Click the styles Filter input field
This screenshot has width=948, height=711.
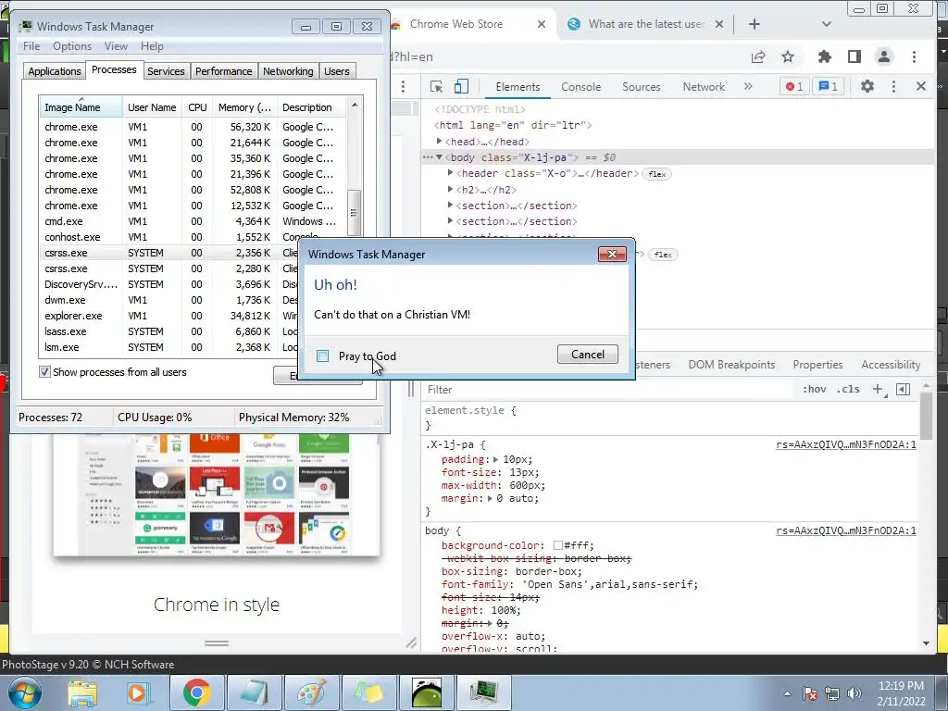(x=607, y=390)
